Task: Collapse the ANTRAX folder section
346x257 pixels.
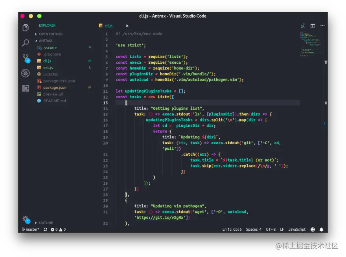Action: pyautogui.click(x=46, y=41)
